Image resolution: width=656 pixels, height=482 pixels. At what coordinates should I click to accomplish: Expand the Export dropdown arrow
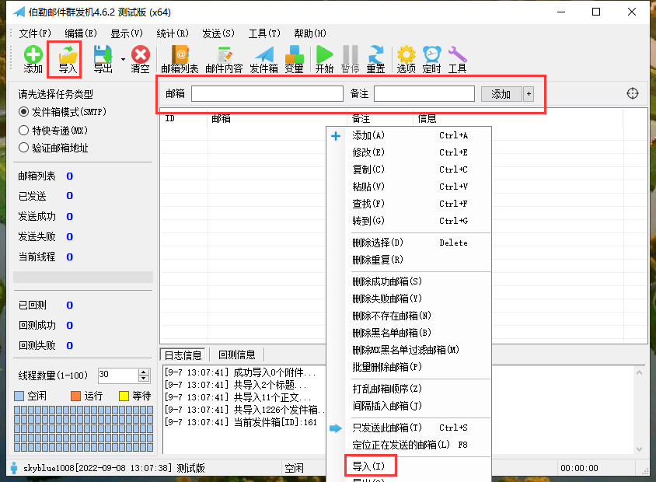point(123,59)
